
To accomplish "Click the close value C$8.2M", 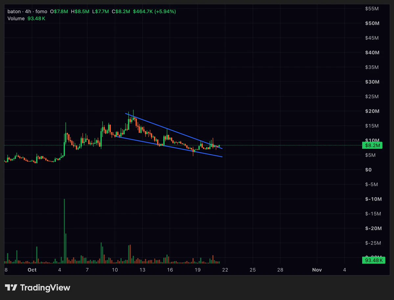I will (121, 11).
